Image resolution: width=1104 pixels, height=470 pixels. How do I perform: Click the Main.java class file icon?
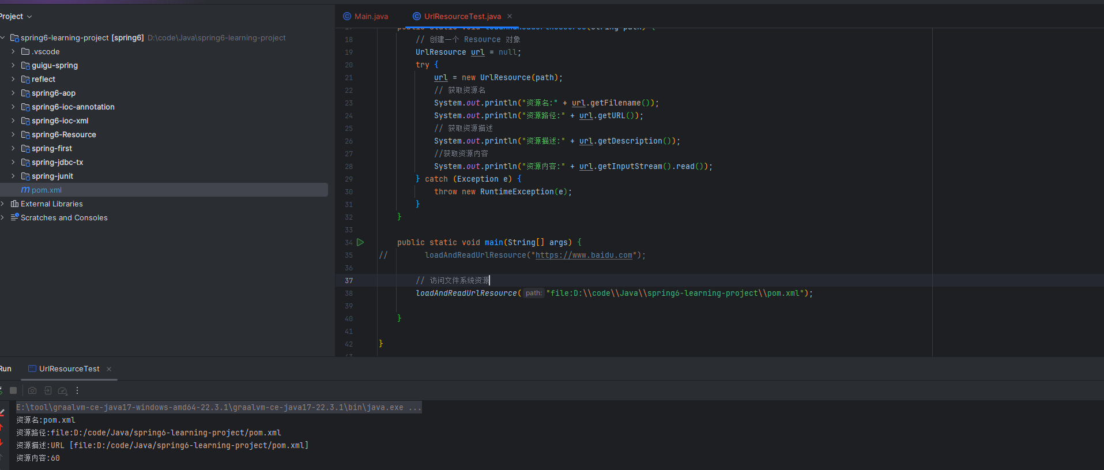click(347, 16)
